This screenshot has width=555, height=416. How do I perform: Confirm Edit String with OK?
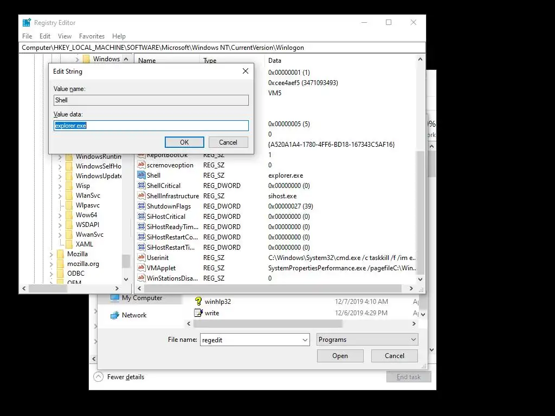(x=184, y=142)
